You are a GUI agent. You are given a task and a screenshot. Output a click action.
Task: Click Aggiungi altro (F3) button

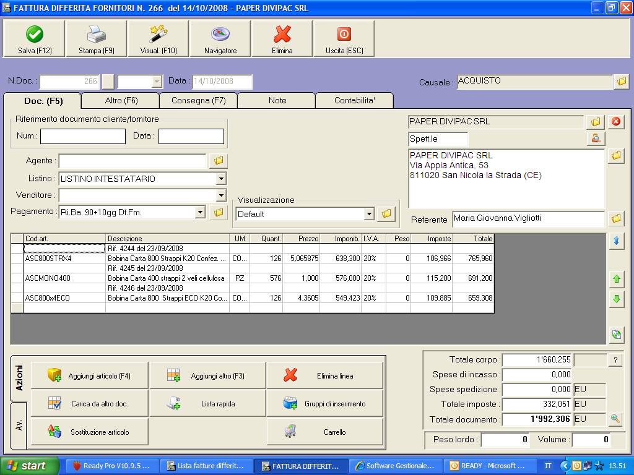tap(208, 375)
